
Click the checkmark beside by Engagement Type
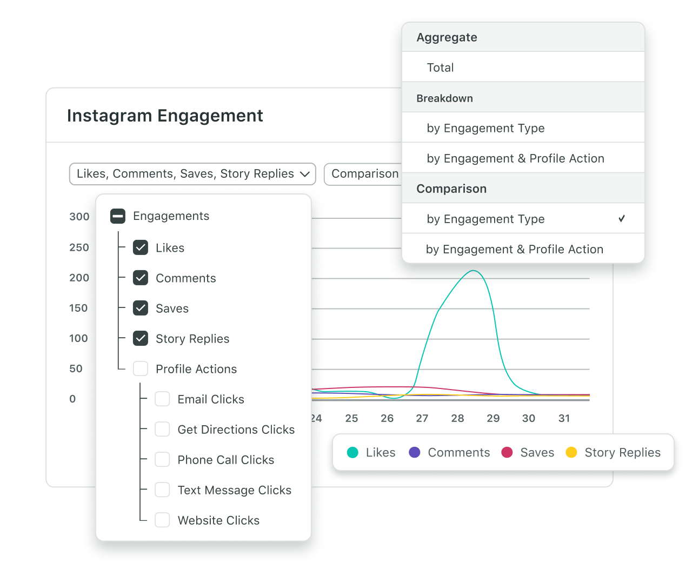click(x=622, y=218)
